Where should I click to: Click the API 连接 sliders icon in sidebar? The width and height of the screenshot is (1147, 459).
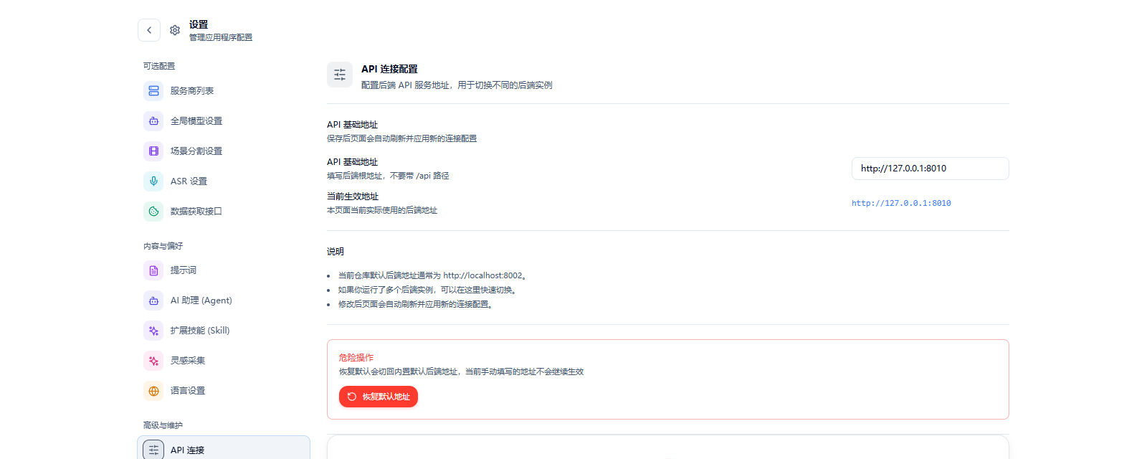click(x=153, y=450)
